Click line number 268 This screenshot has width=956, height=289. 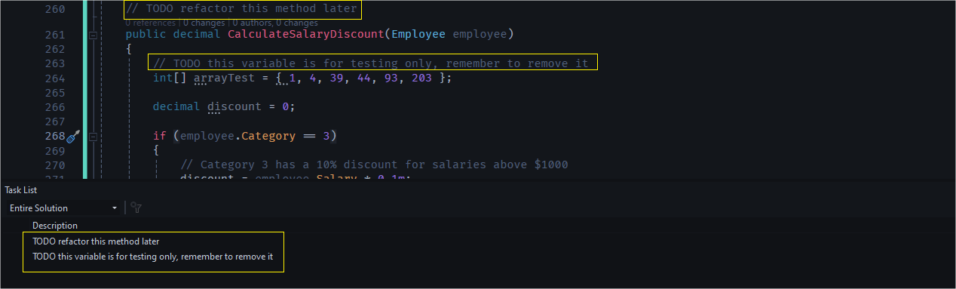(x=55, y=136)
